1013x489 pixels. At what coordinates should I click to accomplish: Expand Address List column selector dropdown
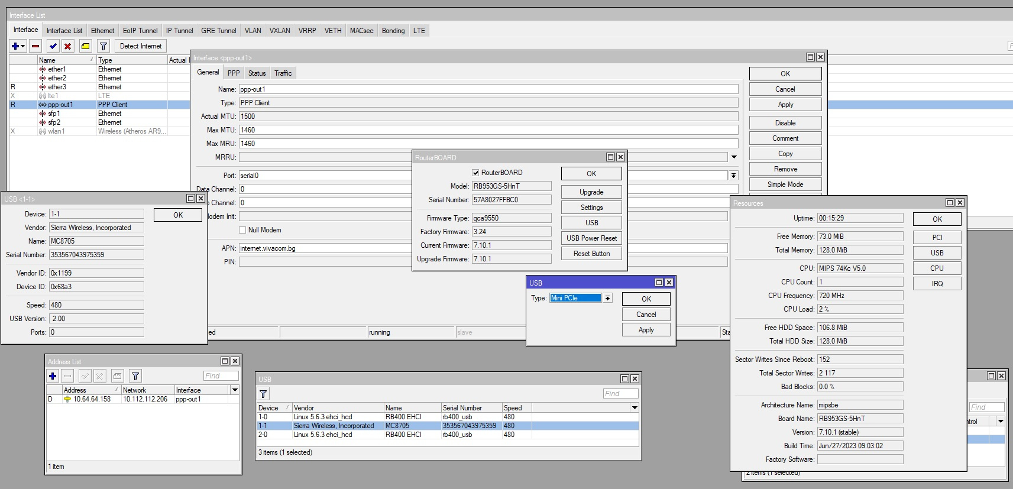point(235,390)
